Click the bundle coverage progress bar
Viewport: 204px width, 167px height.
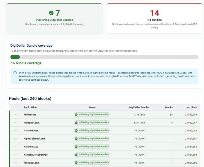coord(104,57)
